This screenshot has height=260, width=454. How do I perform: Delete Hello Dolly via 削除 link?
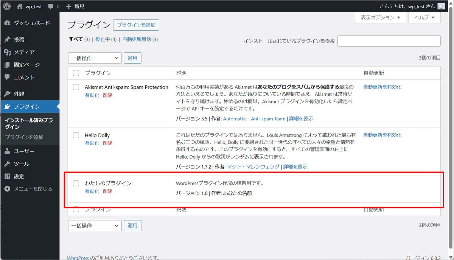tap(107, 143)
